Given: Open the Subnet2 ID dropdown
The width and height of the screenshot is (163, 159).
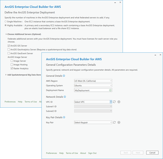Looking at the screenshot, I should [93, 111].
